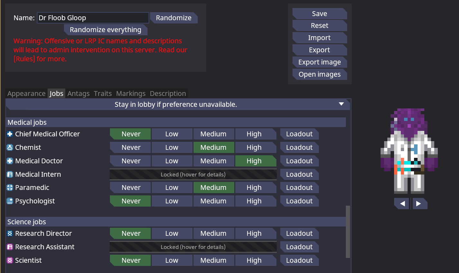
Task: Click the Chemist flask job icon
Action: click(10, 148)
